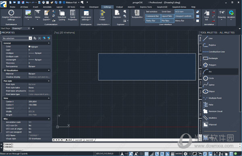
Task: Open the Start Page tab
Action: click(6, 28)
